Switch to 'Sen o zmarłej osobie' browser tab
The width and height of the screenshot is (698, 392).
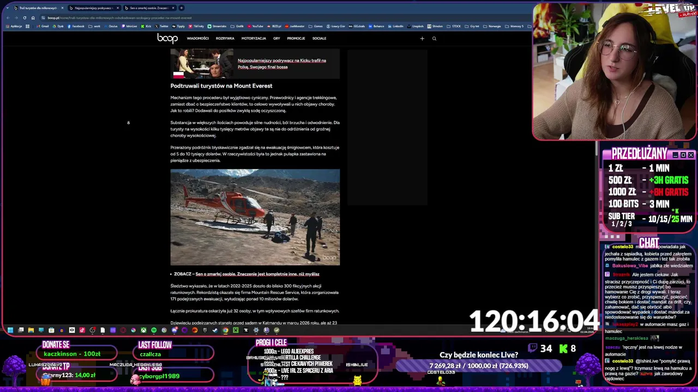[149, 8]
